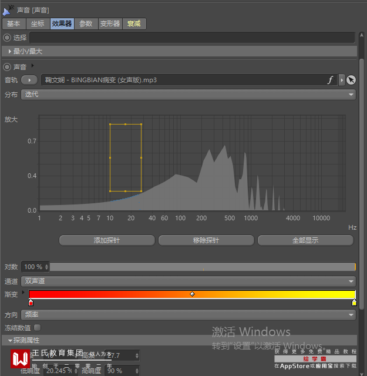Toggle the animation dot beside 选择

point(7,38)
